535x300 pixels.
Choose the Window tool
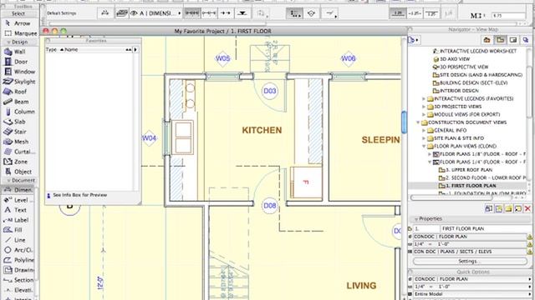tap(19, 72)
